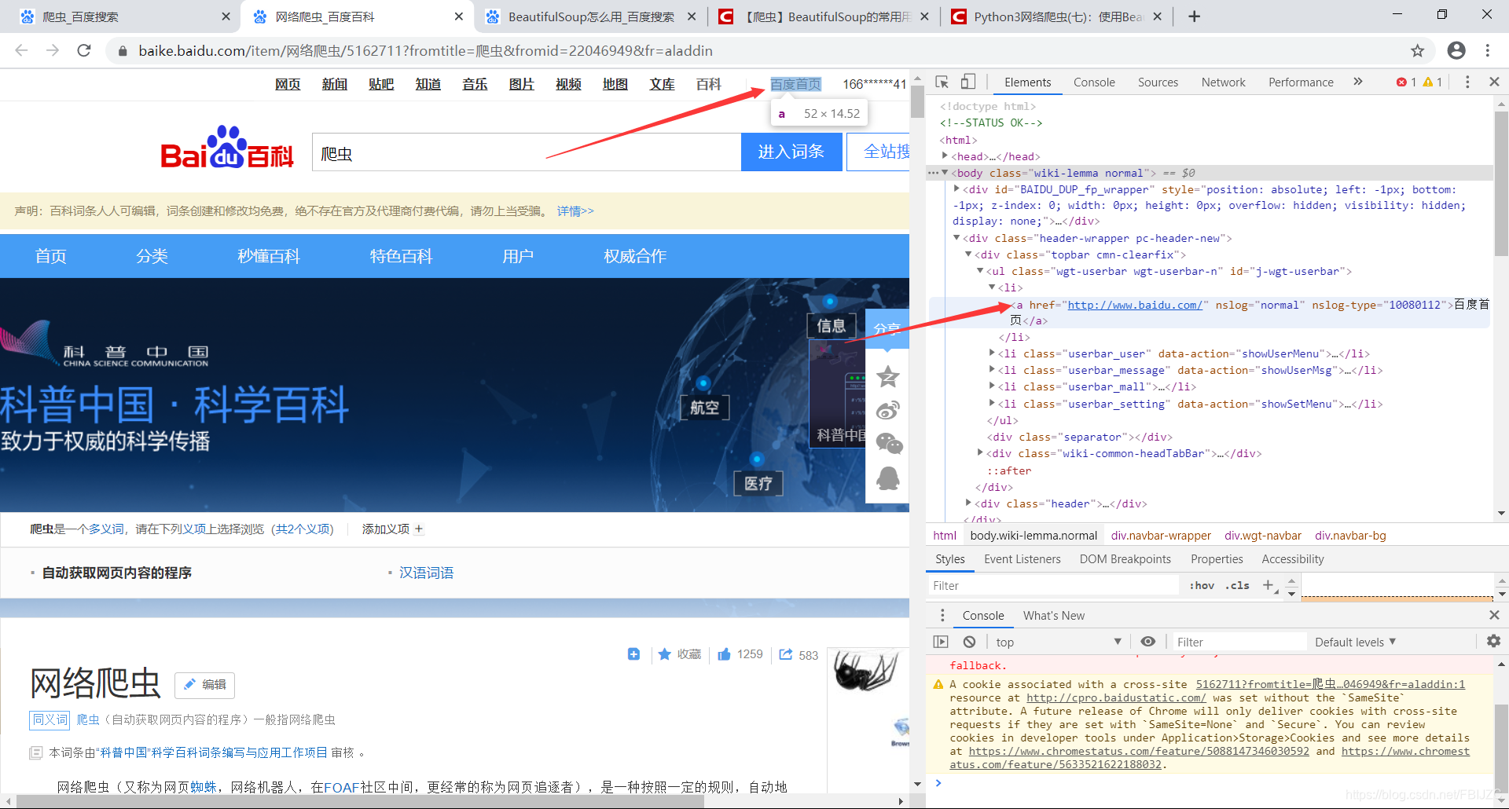Open Chrome profile avatar icon
Screen dimensions: 1509x809
coord(1456,50)
